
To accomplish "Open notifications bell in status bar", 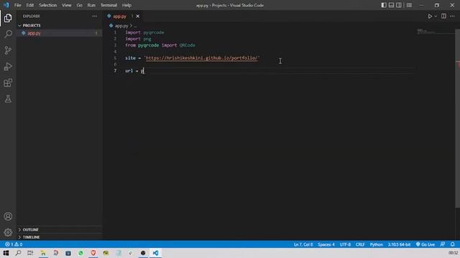I will [x=453, y=244].
